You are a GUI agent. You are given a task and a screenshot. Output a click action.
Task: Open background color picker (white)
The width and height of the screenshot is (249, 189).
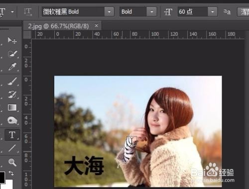[9, 184]
